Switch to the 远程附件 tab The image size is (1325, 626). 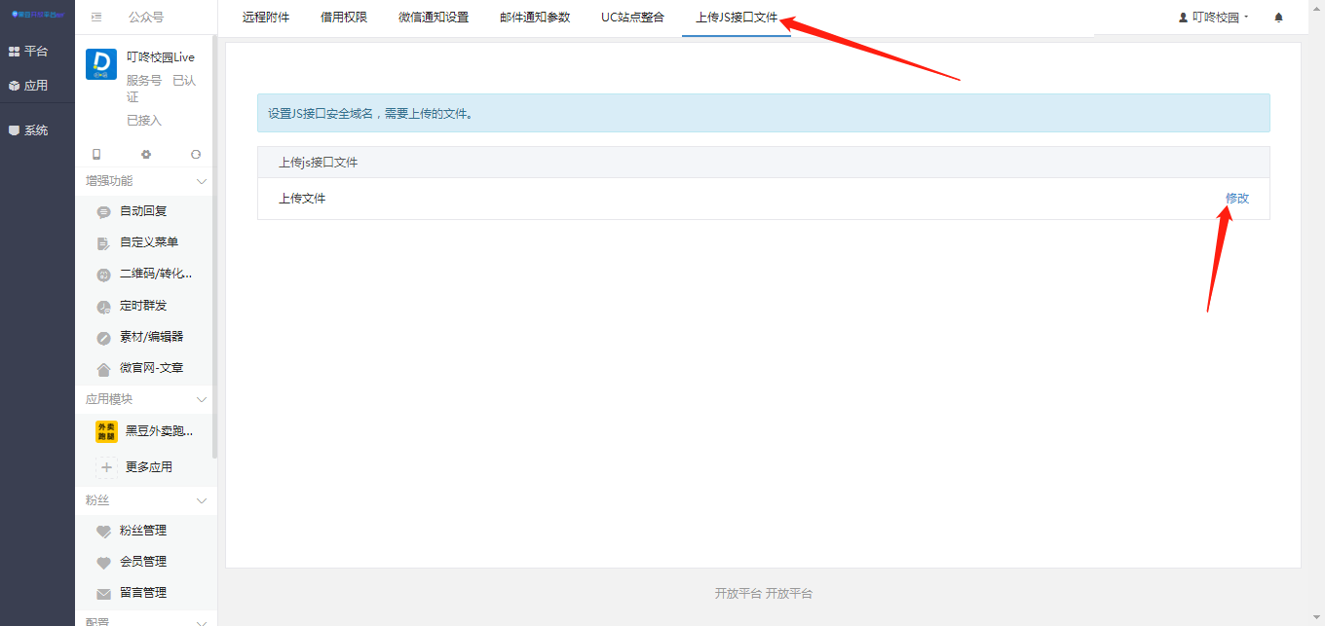266,18
